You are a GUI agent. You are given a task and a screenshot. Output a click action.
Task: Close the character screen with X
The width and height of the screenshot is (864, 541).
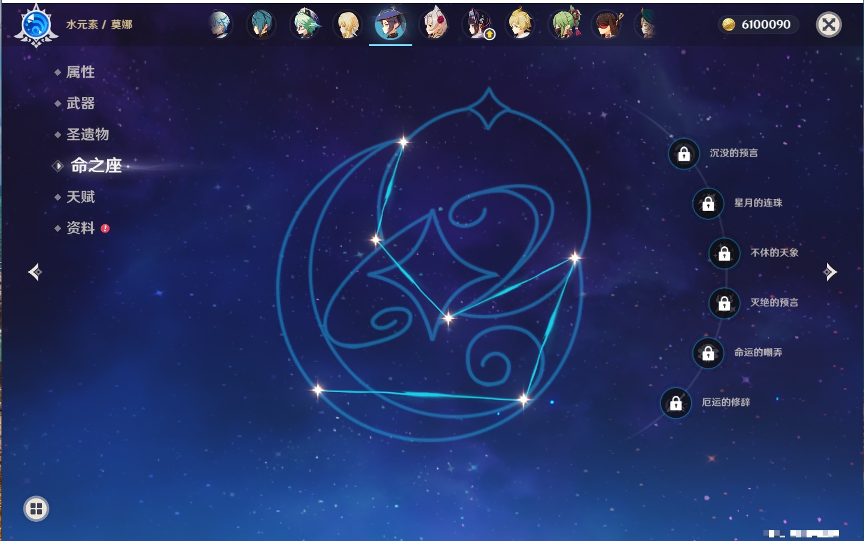pyautogui.click(x=829, y=25)
